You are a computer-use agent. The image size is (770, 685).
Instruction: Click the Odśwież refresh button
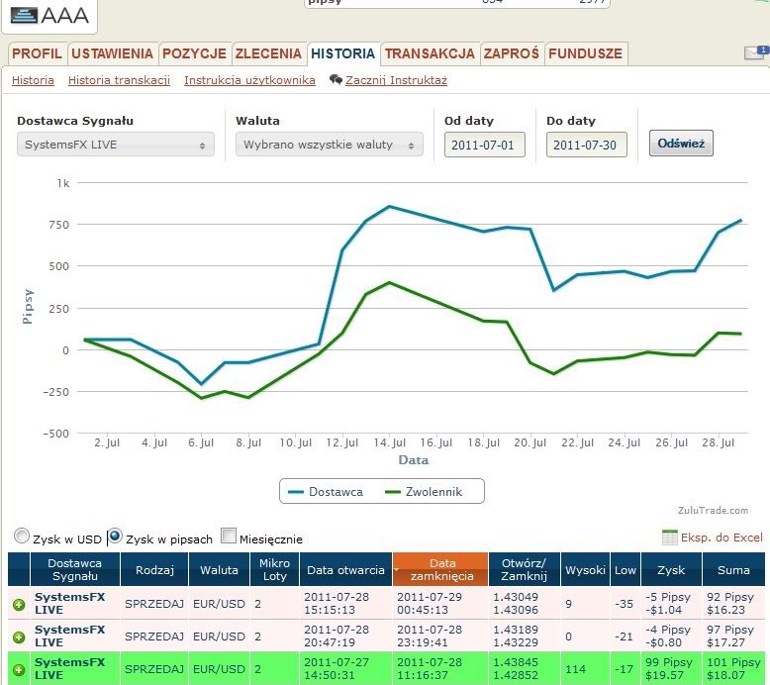click(681, 144)
